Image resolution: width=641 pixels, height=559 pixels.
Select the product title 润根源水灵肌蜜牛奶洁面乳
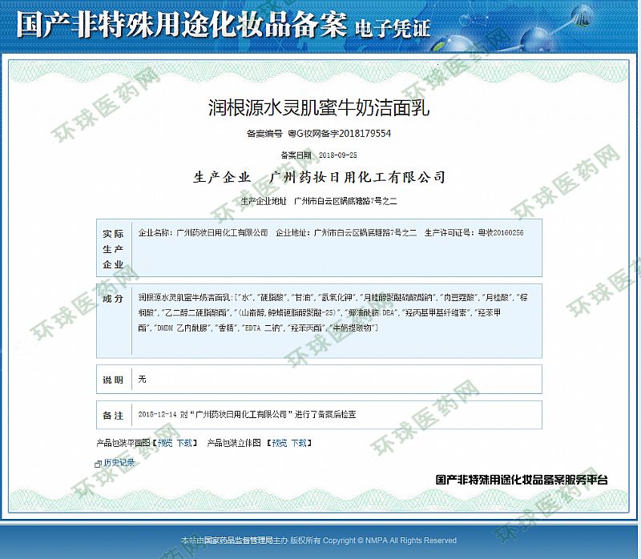click(x=319, y=107)
